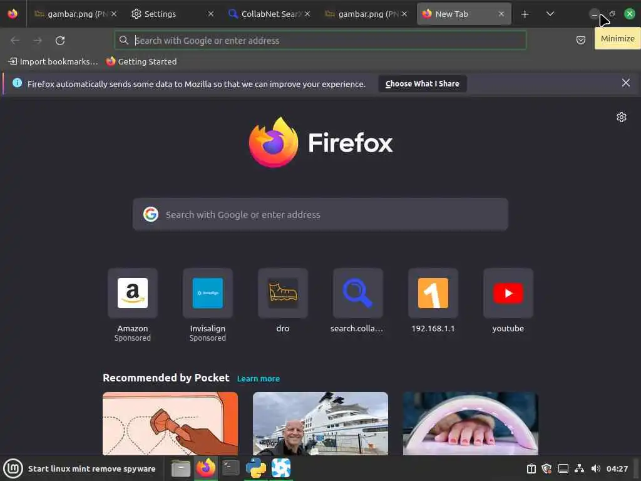The width and height of the screenshot is (641, 481).
Task: Open the Invisalign sponsored shortcut
Action: [x=208, y=305]
